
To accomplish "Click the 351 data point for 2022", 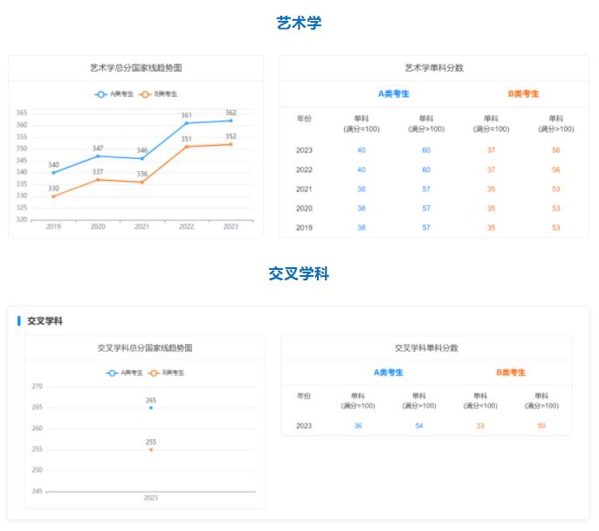I will click(186, 147).
